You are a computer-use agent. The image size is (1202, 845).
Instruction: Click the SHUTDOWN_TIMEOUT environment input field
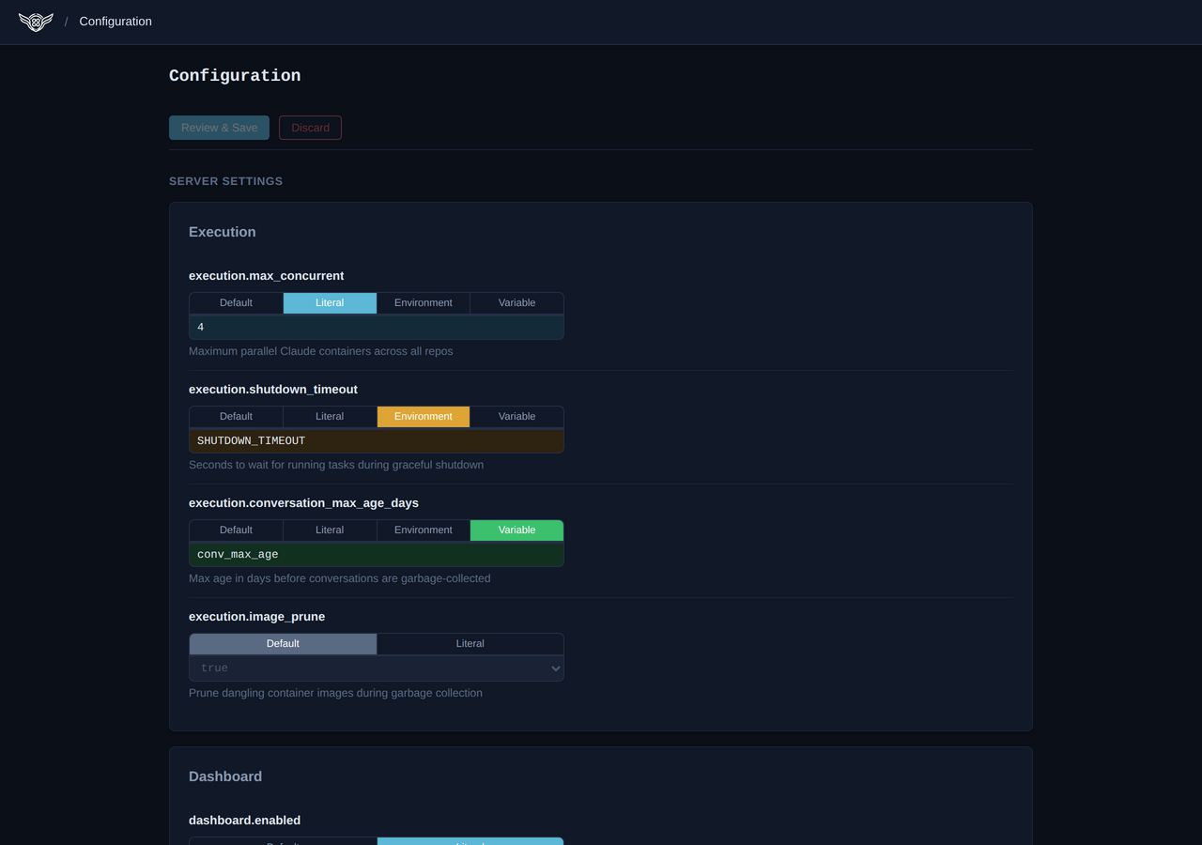pyautogui.click(x=376, y=441)
